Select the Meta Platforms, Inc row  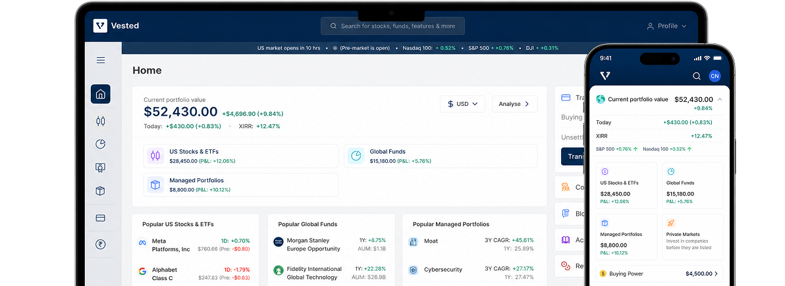(x=194, y=245)
